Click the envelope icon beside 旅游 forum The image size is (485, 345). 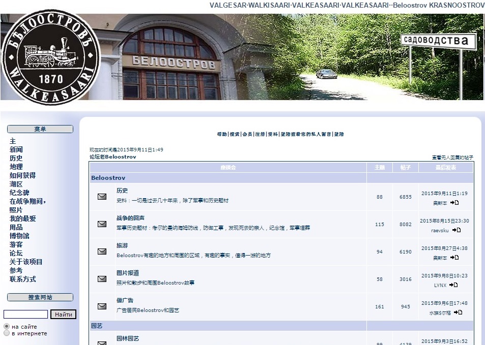[102, 252]
